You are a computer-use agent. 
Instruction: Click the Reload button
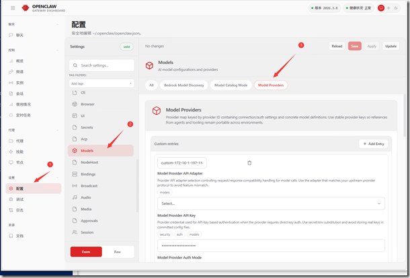tap(337, 46)
